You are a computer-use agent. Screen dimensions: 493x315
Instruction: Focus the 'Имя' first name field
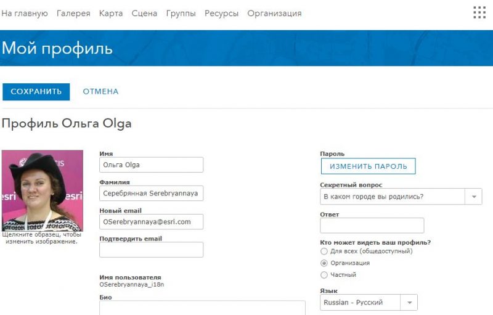[151, 165]
